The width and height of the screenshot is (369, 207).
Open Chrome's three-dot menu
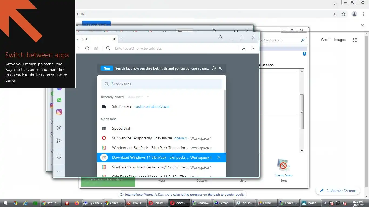click(363, 14)
